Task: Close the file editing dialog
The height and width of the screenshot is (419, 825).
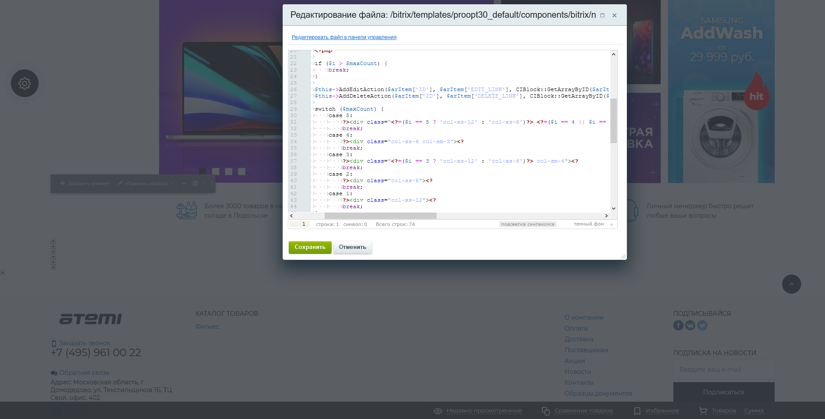Action: (x=614, y=15)
